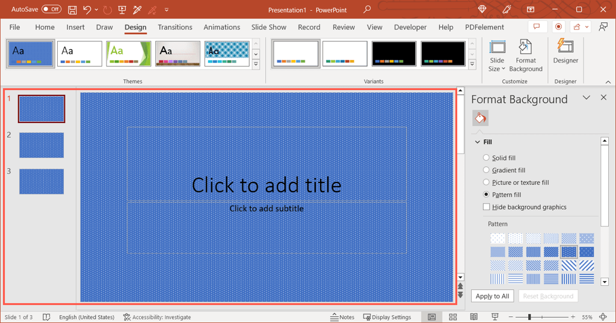Click Accessibility: Investigate status item

(x=157, y=317)
